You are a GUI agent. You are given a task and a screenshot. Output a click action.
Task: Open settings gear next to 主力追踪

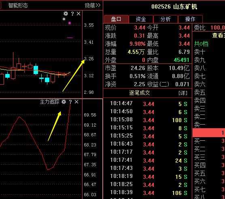tap(64, 102)
